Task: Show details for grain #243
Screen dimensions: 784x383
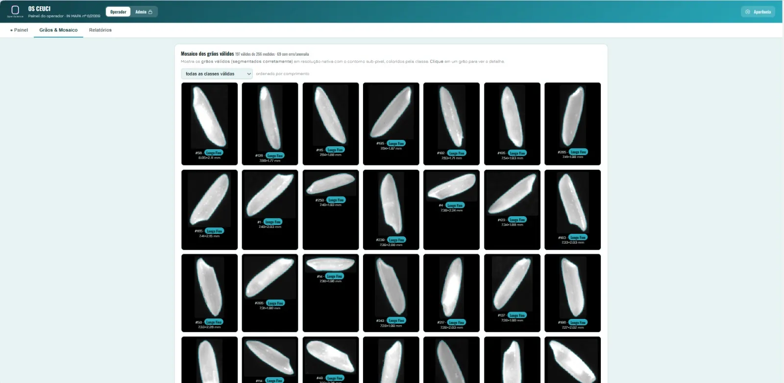Action: pos(391,293)
